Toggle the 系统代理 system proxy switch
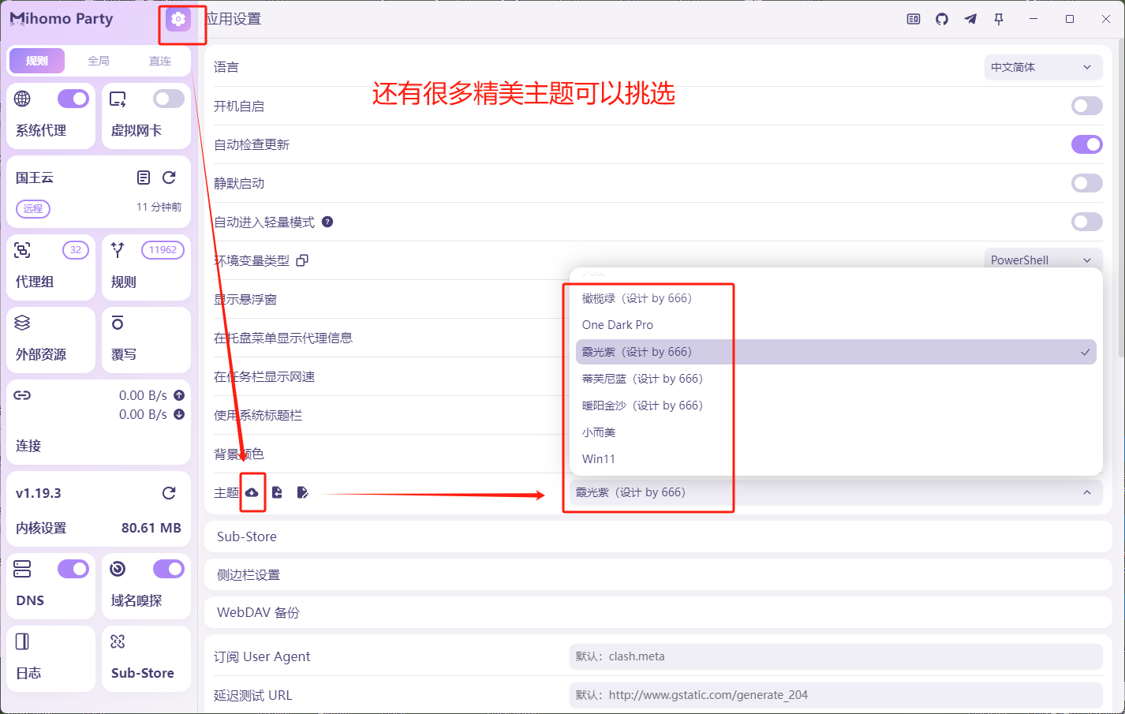 click(73, 99)
